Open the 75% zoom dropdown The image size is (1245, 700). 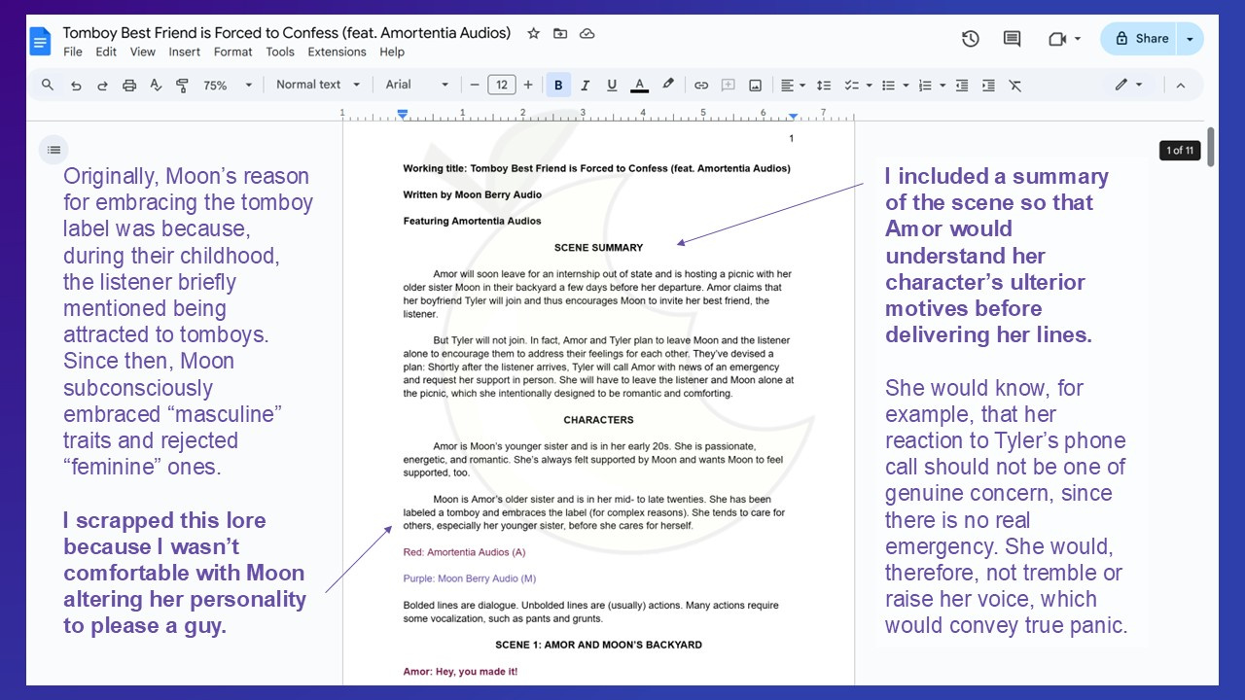[x=228, y=86]
